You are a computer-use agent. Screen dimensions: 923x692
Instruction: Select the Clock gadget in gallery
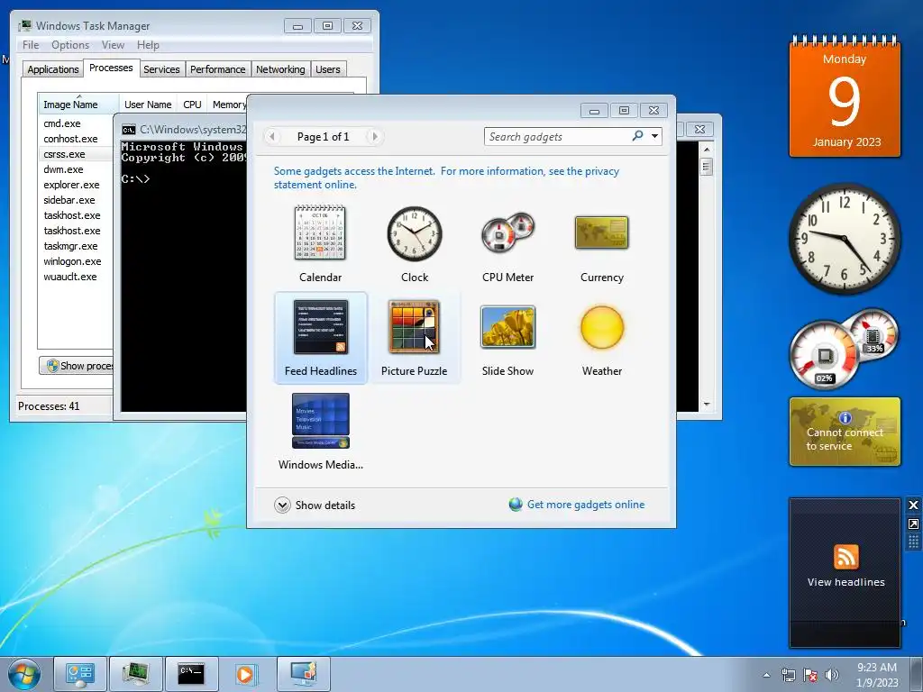tap(415, 233)
